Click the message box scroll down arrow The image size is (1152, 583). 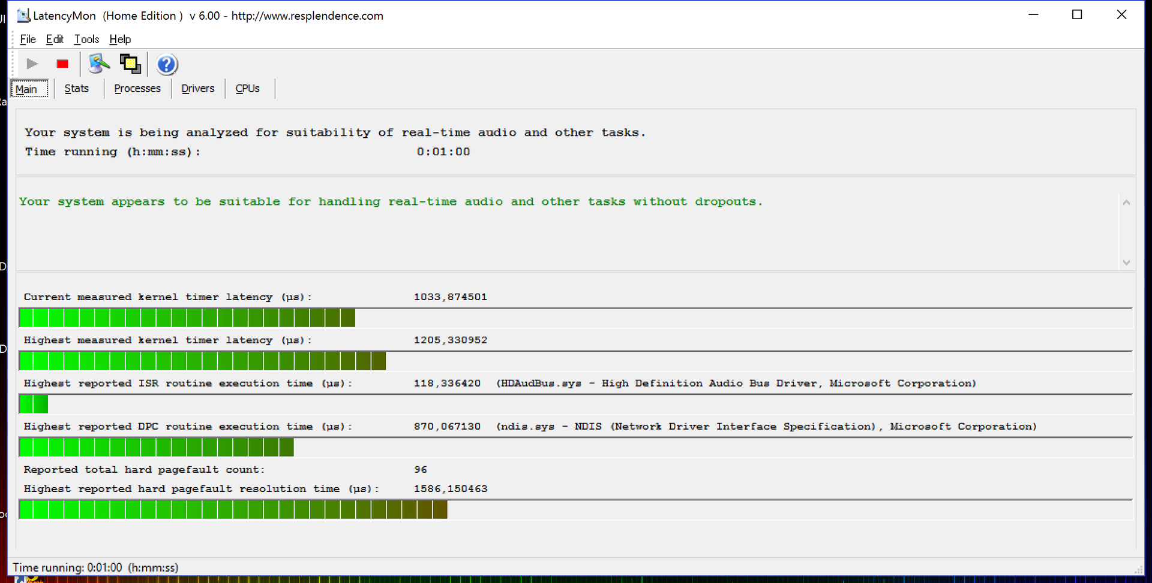pos(1127,262)
